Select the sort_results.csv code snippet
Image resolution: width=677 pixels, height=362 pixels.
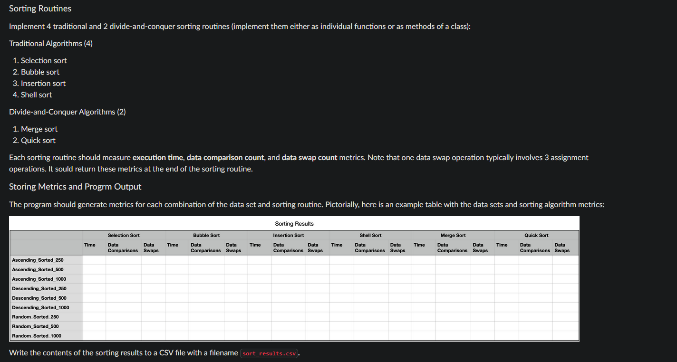269,353
